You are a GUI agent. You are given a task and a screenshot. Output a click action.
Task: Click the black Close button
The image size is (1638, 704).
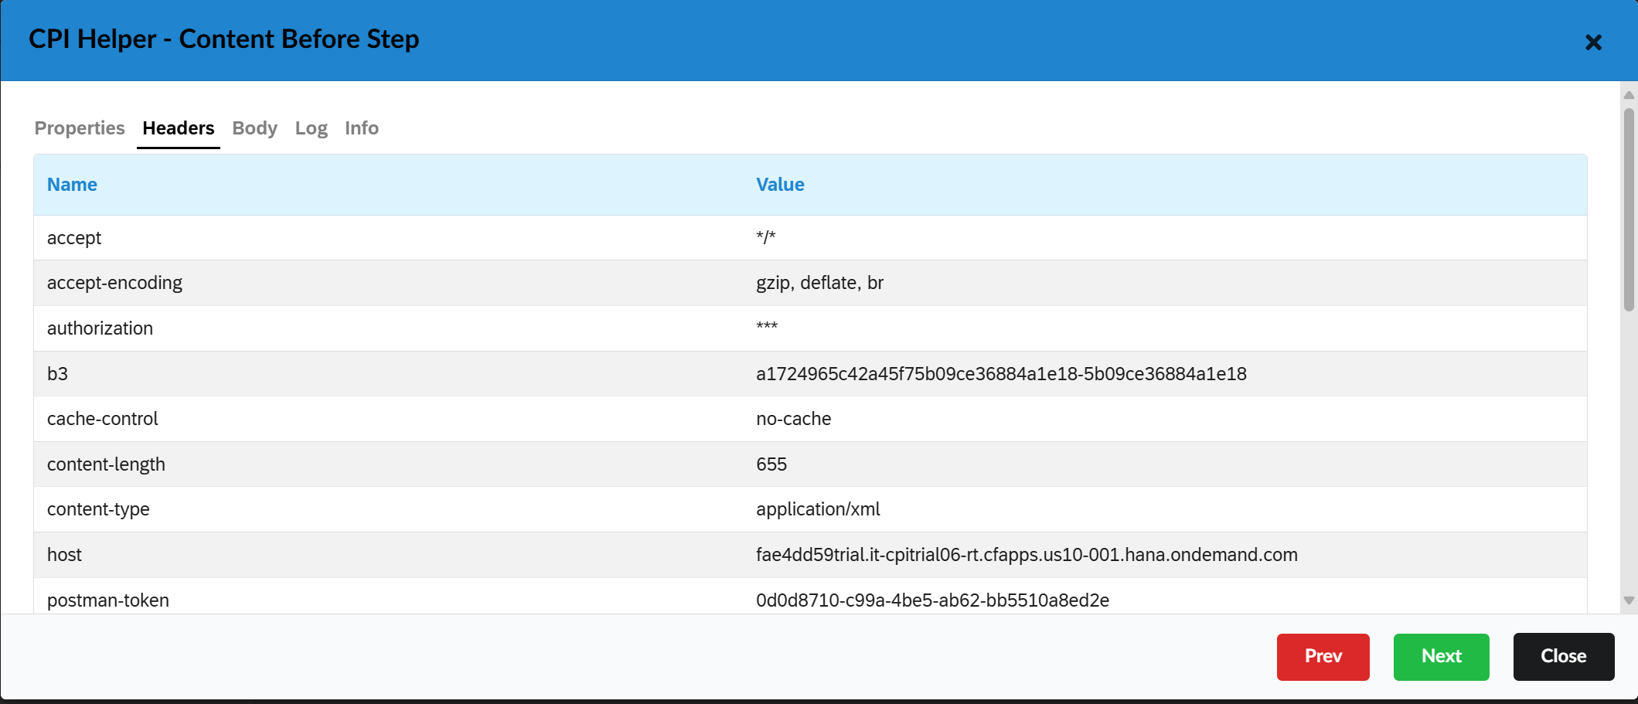click(x=1563, y=657)
